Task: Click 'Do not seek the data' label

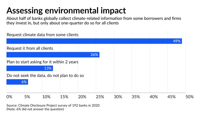Action: click(45, 75)
